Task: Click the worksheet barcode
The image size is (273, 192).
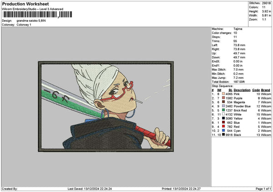Action: coord(37,14)
